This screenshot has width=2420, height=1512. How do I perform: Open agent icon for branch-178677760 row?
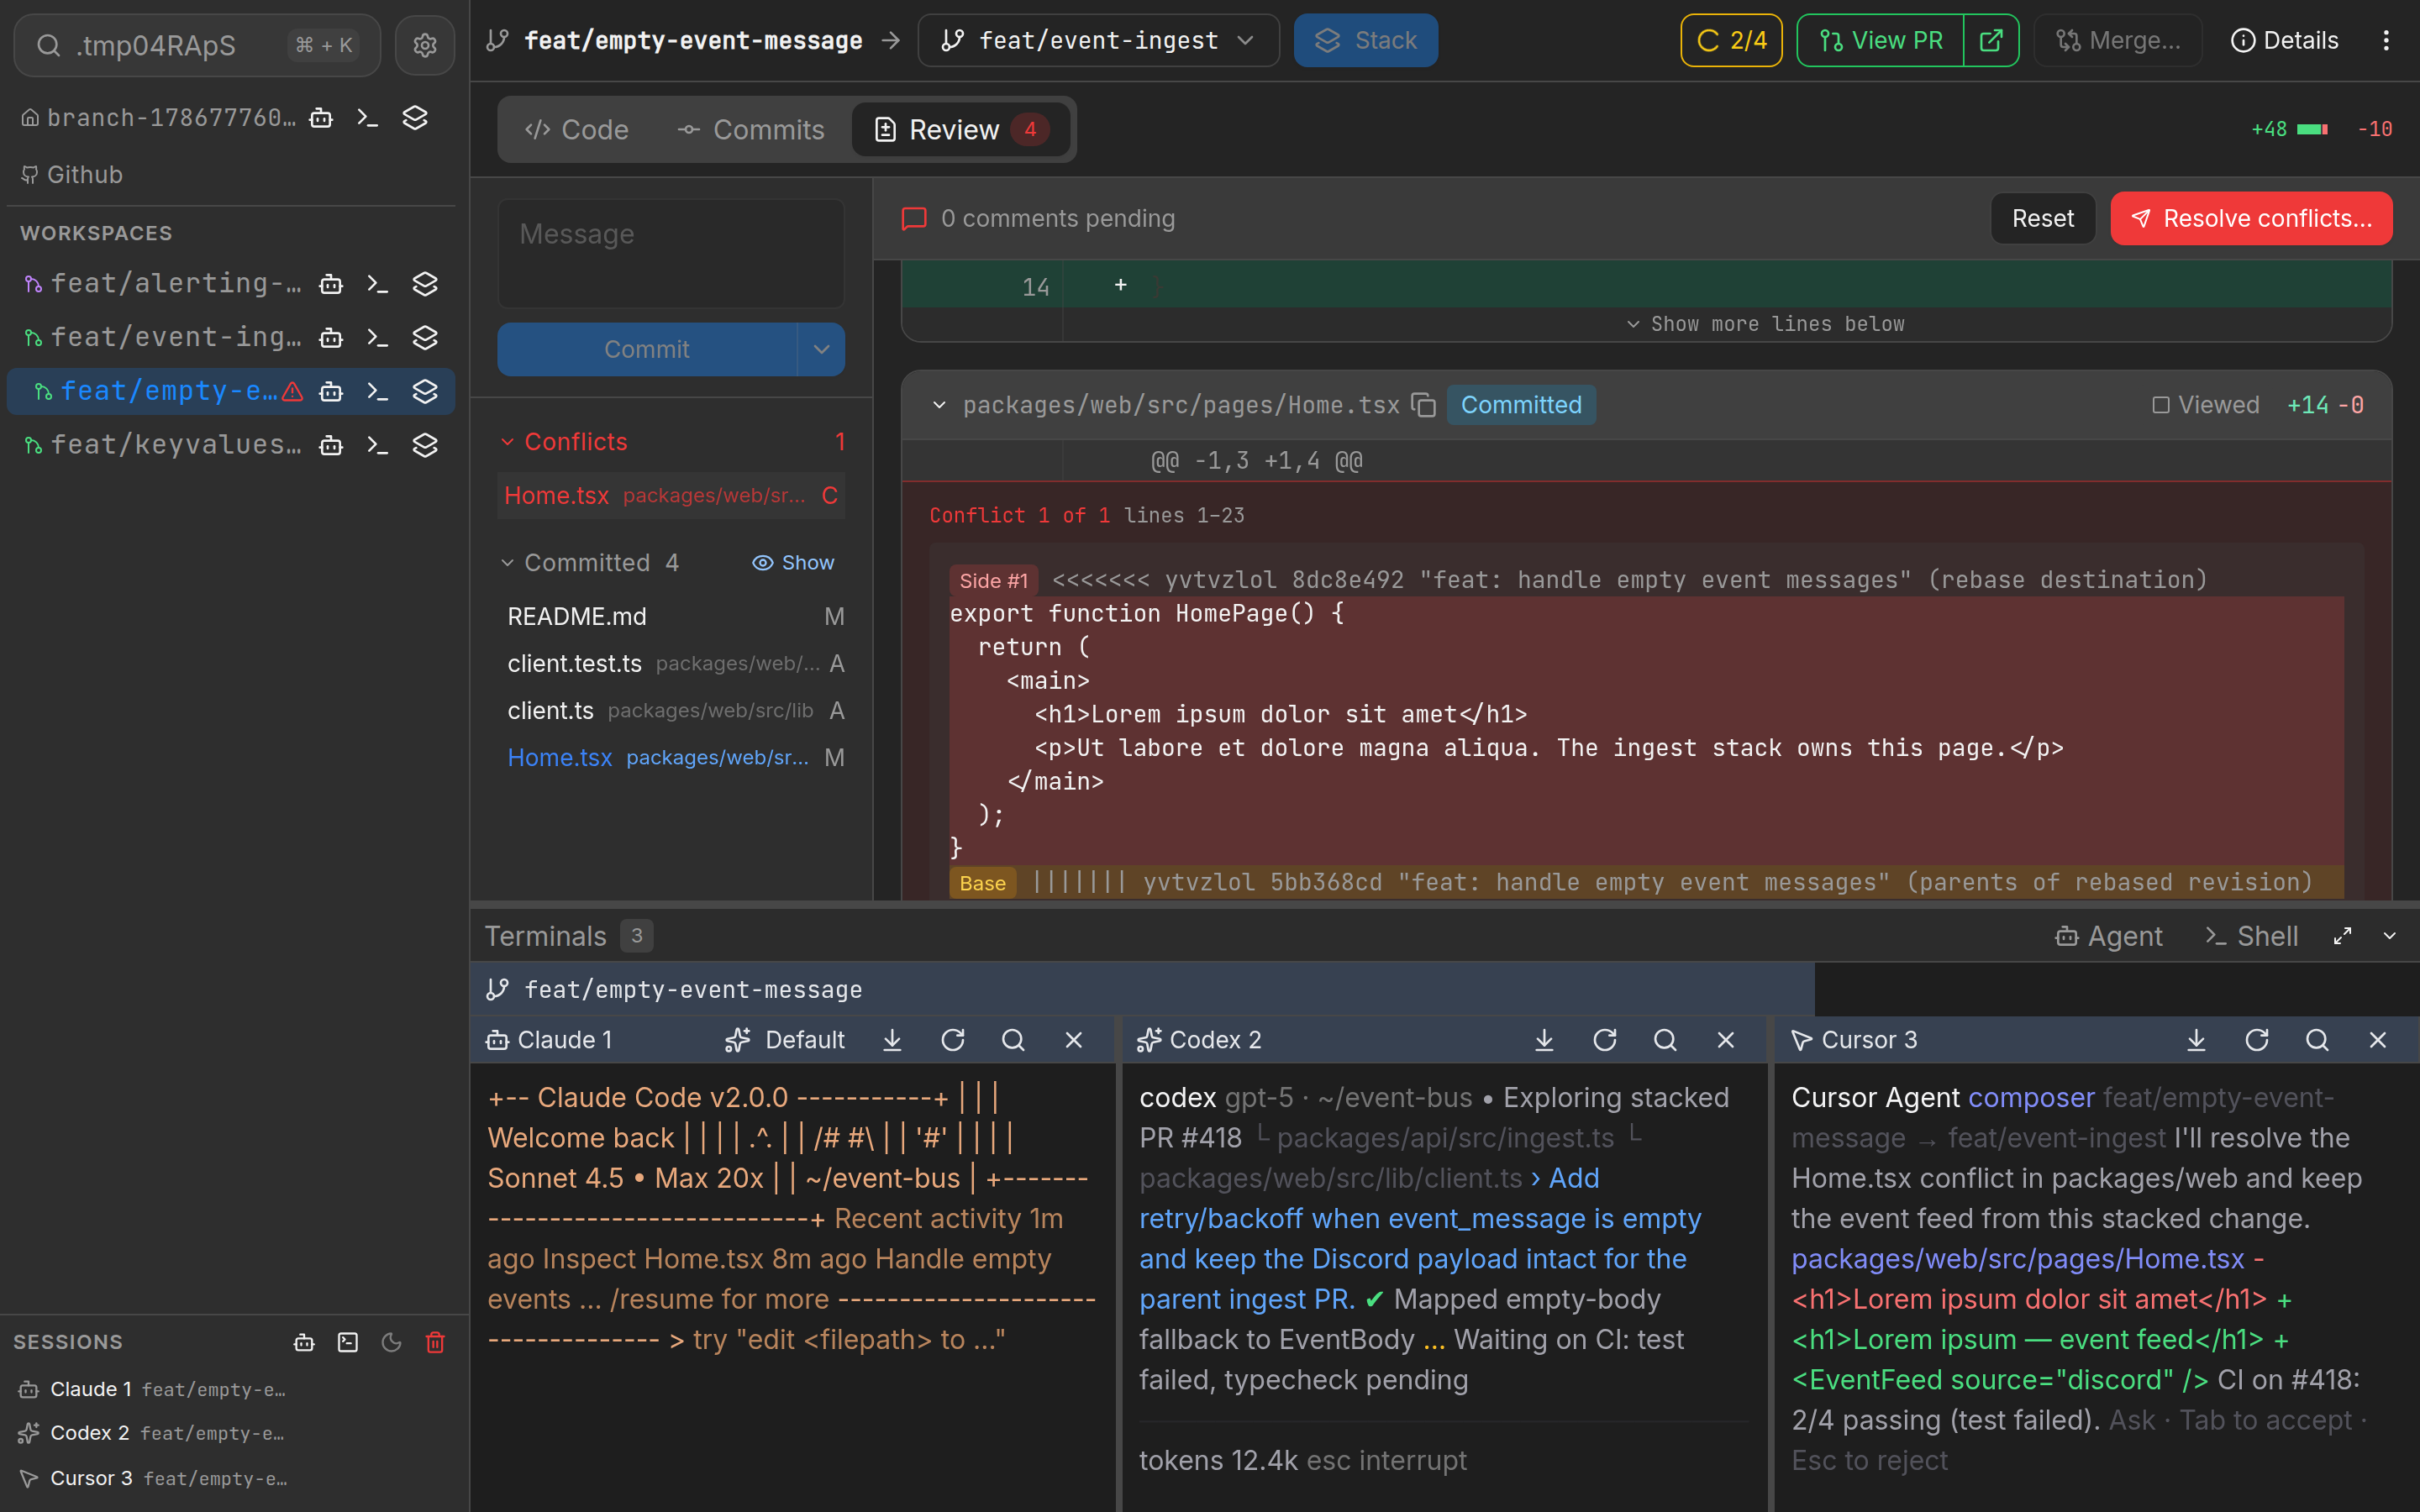click(x=321, y=118)
